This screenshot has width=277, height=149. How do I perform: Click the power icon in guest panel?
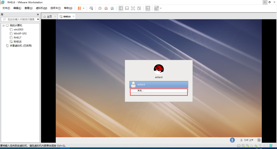pyautogui.click(x=259, y=140)
